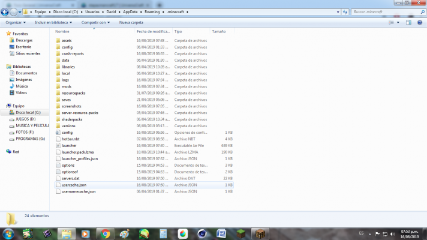Select the launcher jar file icon
Screen dimensions: 427x240
[58, 145]
